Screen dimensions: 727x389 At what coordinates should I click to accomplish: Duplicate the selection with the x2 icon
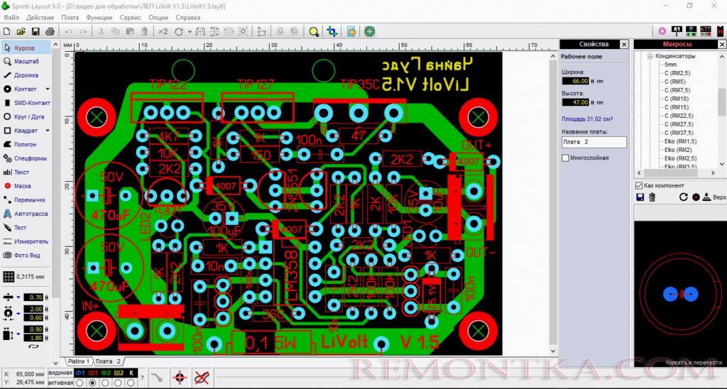click(x=163, y=31)
